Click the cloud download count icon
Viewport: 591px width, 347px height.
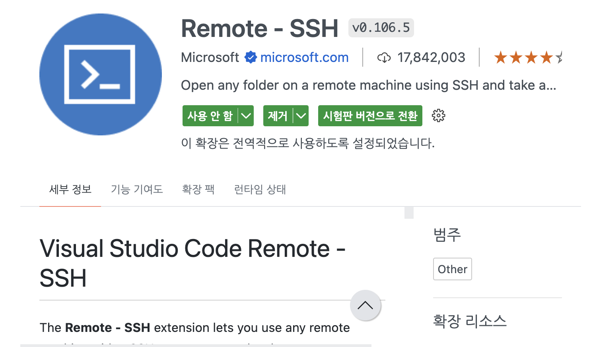pyautogui.click(x=384, y=58)
